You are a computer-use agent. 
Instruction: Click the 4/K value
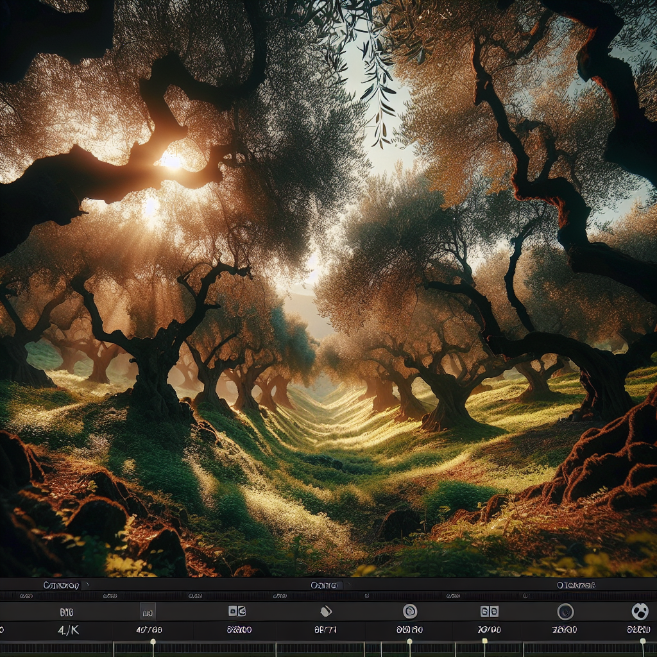pyautogui.click(x=68, y=630)
